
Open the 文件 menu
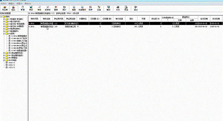click(3, 3)
